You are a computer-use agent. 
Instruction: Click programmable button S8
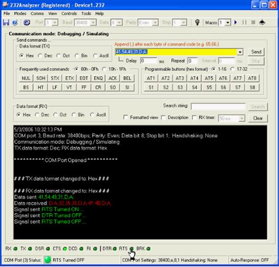(x=253, y=87)
